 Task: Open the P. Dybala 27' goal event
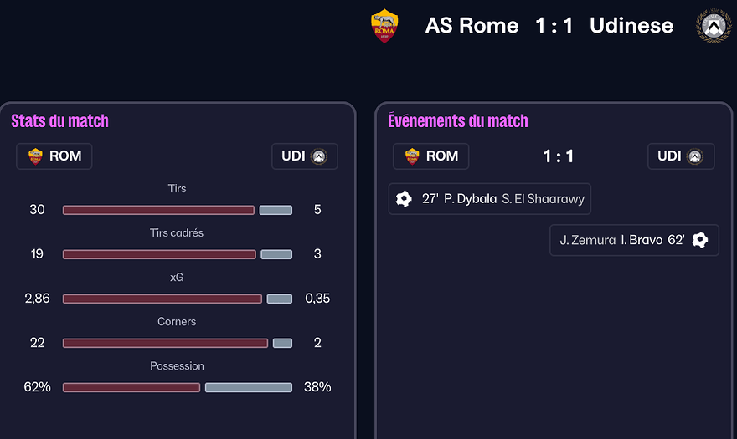point(489,199)
